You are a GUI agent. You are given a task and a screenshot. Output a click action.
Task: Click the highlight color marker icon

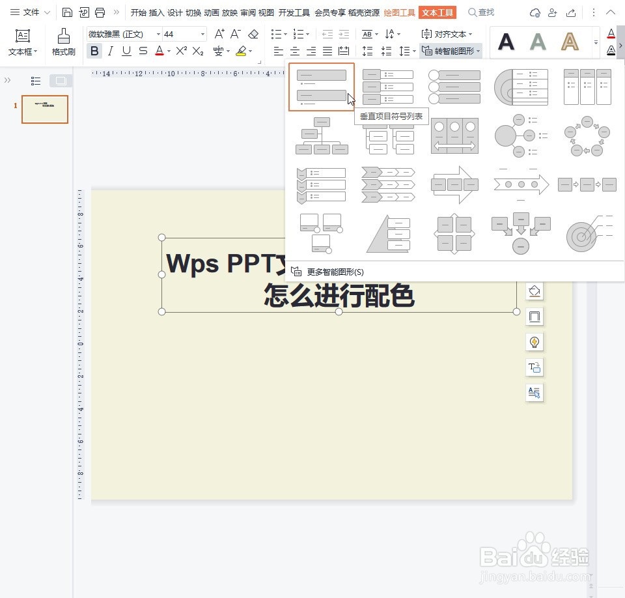241,51
